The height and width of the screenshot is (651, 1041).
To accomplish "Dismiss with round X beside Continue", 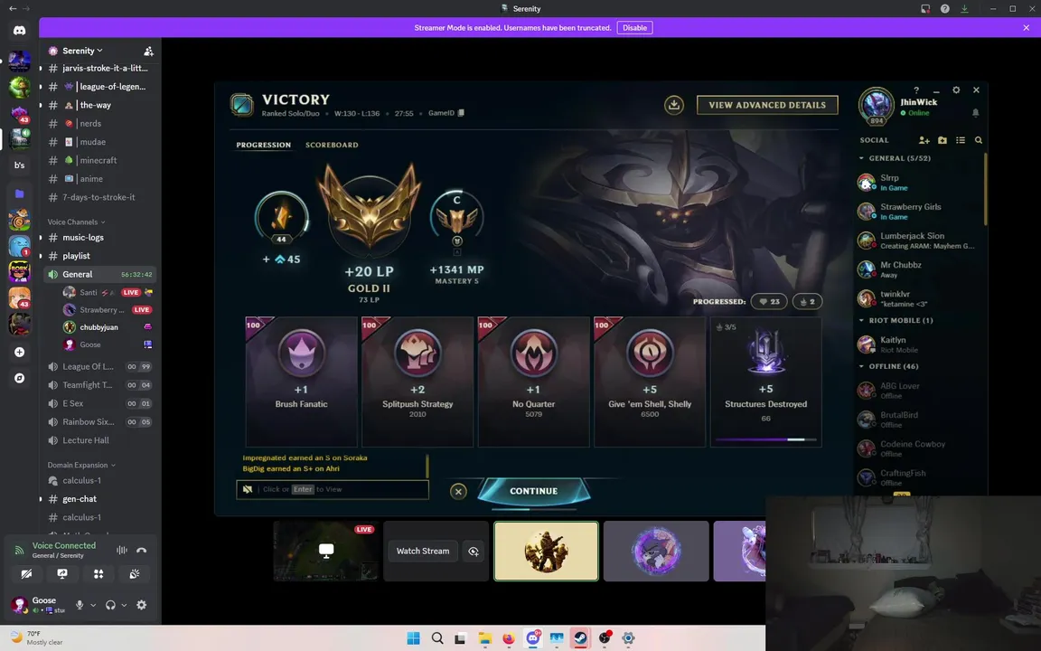I will tap(458, 492).
